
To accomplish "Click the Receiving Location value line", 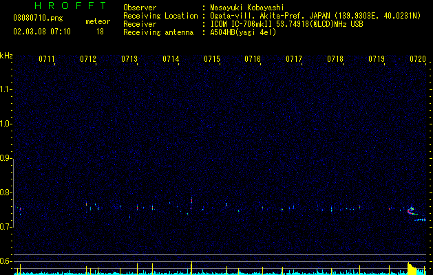I will (x=315, y=16).
